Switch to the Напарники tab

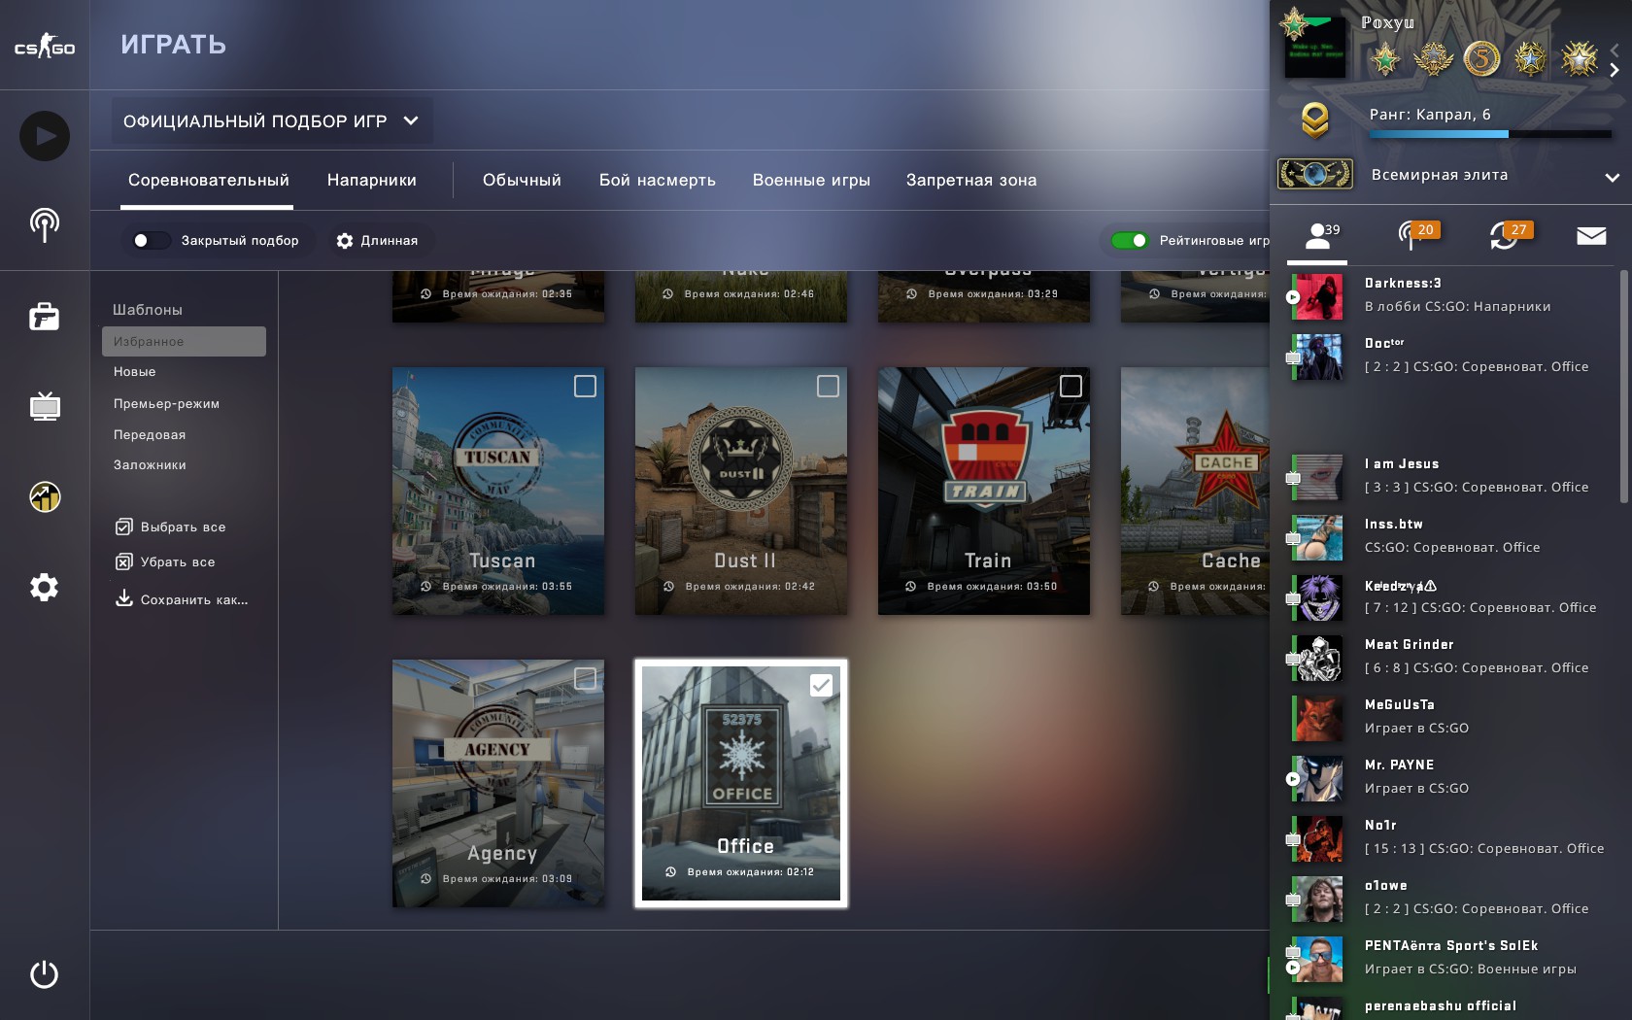[x=372, y=181]
